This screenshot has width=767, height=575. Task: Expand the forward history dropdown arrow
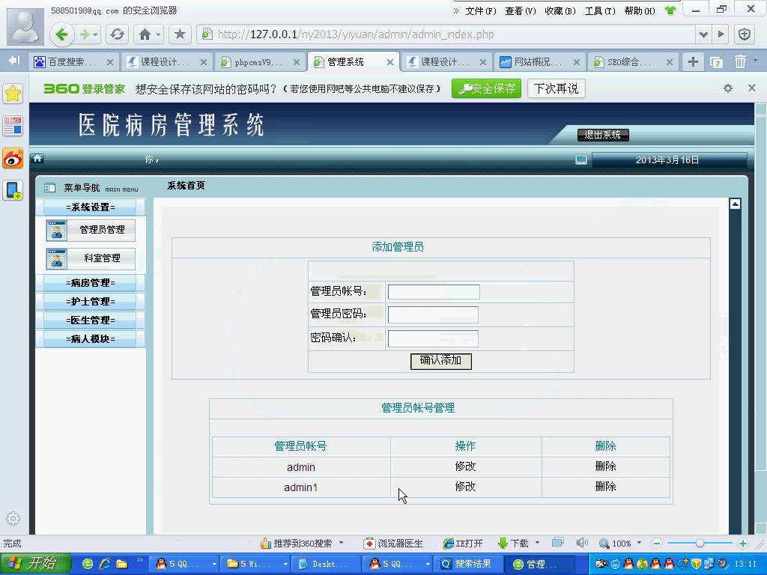coord(95,34)
